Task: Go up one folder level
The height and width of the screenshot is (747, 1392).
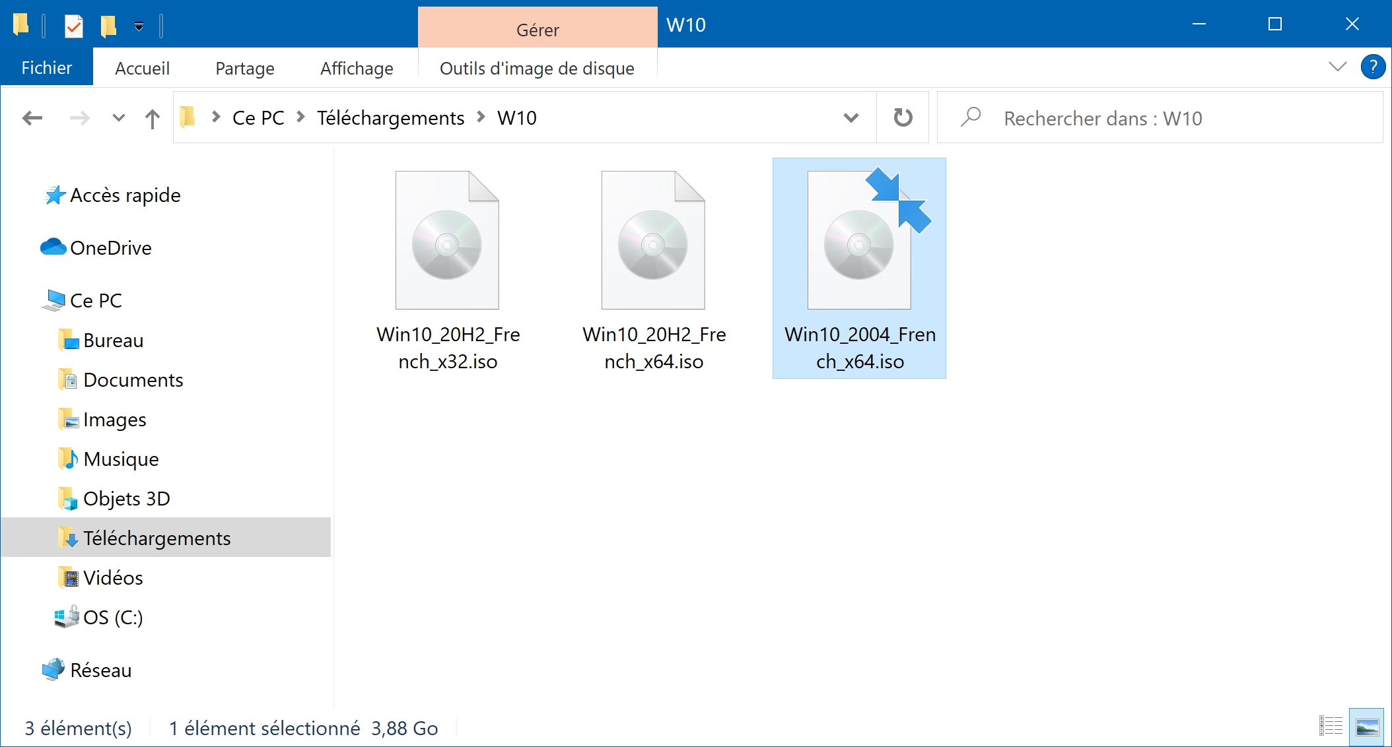Action: coord(153,118)
